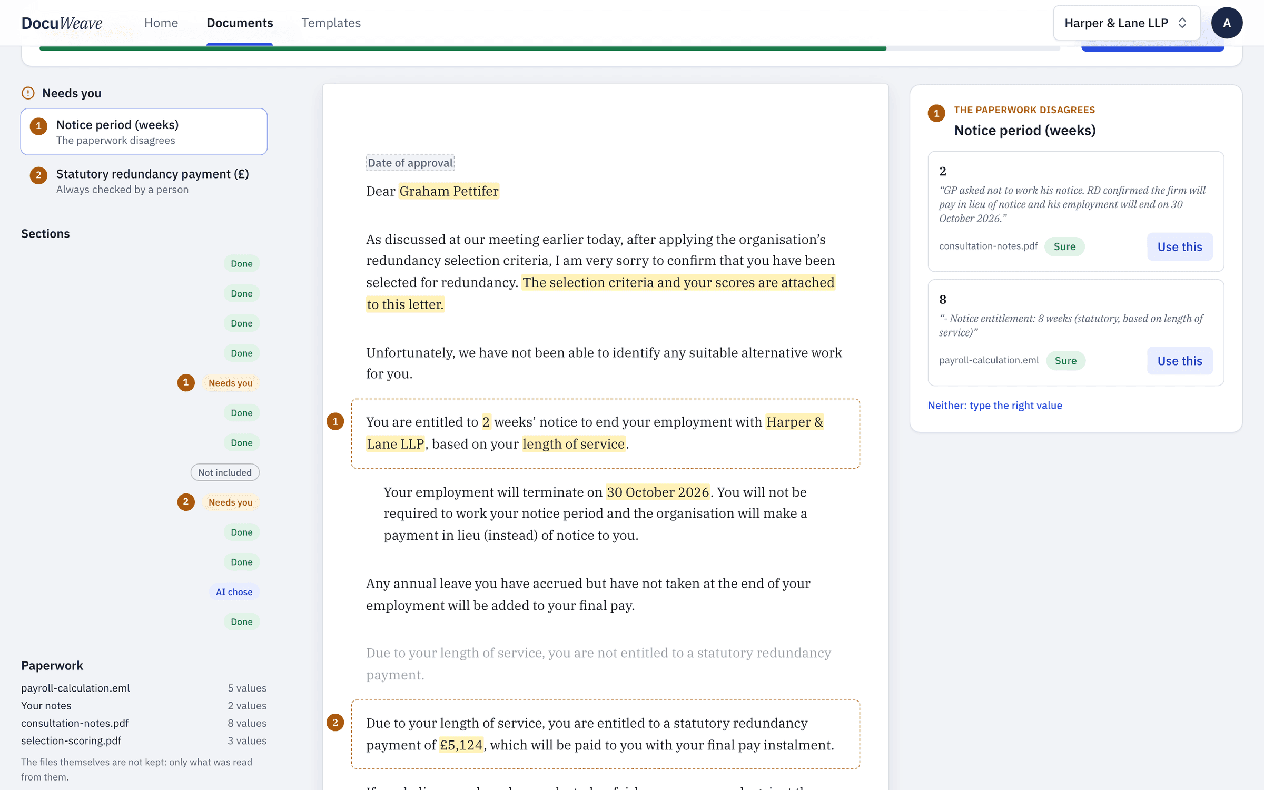Click the highlighted name Graham Pettifer
Screen dimensions: 1264x790
coord(449,191)
